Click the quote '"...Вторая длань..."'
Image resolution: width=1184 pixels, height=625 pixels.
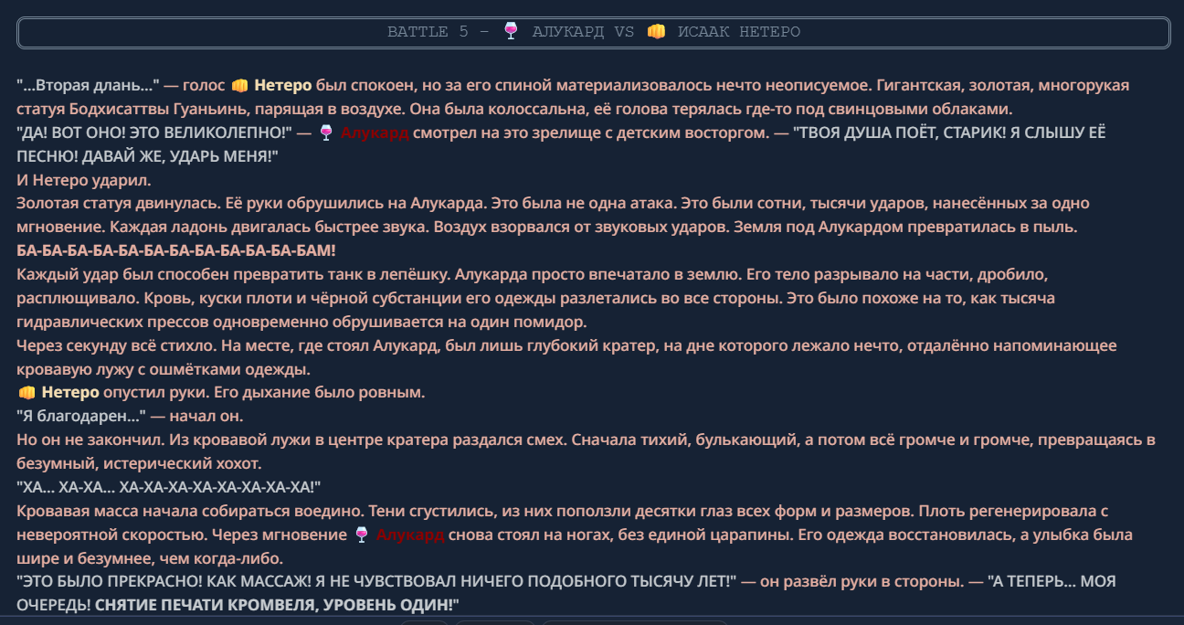[89, 86]
